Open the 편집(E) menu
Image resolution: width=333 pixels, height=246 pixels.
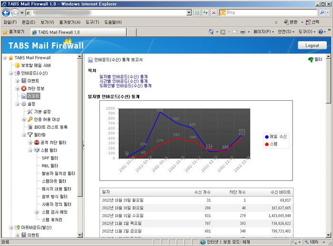[29, 22]
